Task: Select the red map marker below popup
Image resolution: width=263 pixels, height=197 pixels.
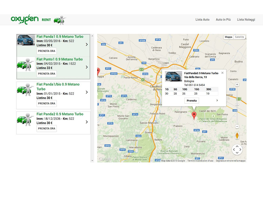Action: (x=194, y=115)
